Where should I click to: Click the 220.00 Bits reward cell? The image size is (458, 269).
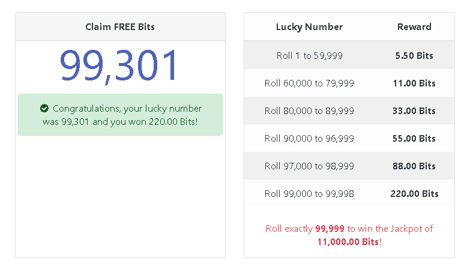tap(414, 194)
